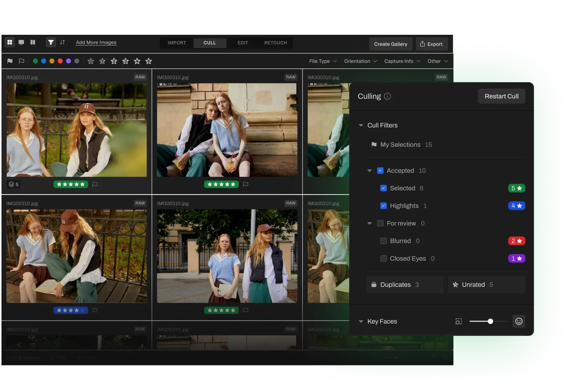This screenshot has height=392, width=566.
Task: Go to the EDIT tab
Action: click(x=243, y=43)
